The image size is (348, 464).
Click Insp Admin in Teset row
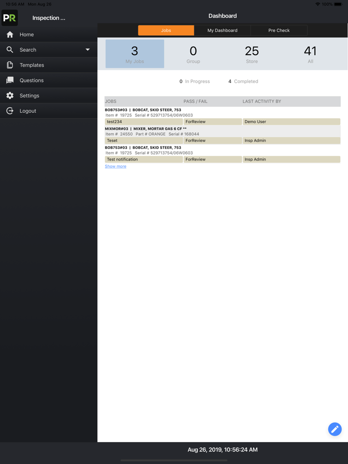(291, 141)
